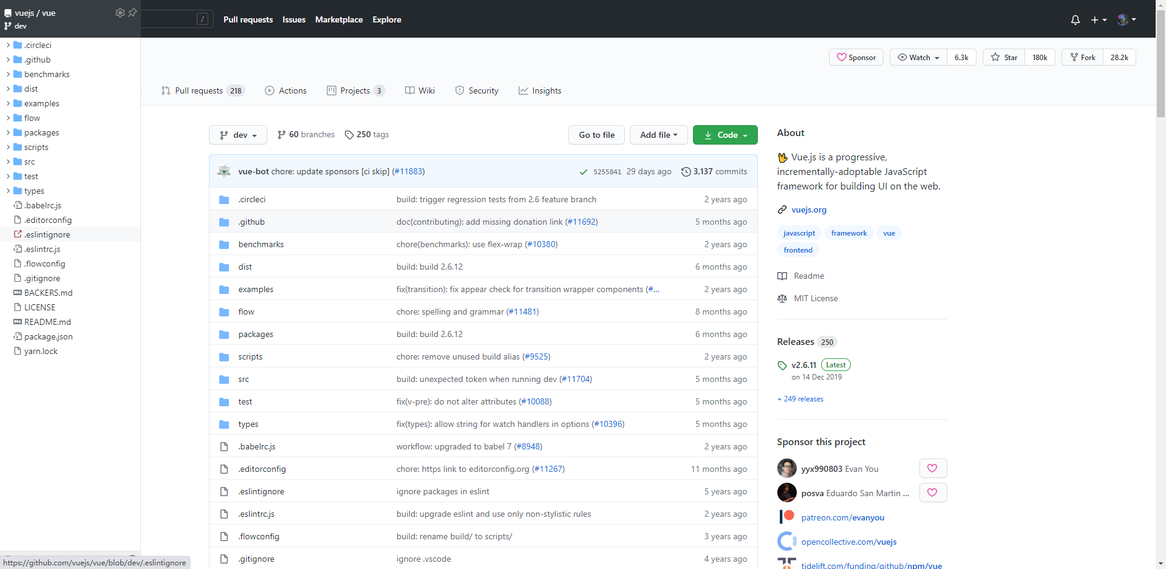Screen dimensions: 1166x569
Task: Expand the .github folder in sidebar tree
Action: coord(8,60)
